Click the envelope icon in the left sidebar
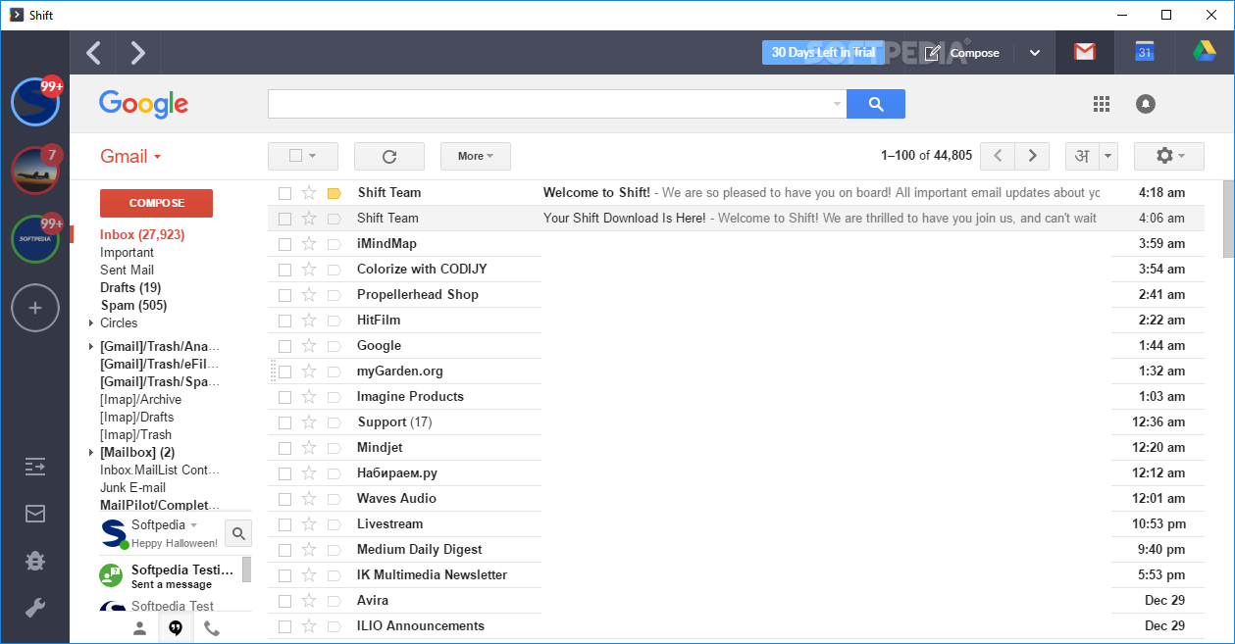Viewport: 1235px width, 644px height. [x=35, y=514]
